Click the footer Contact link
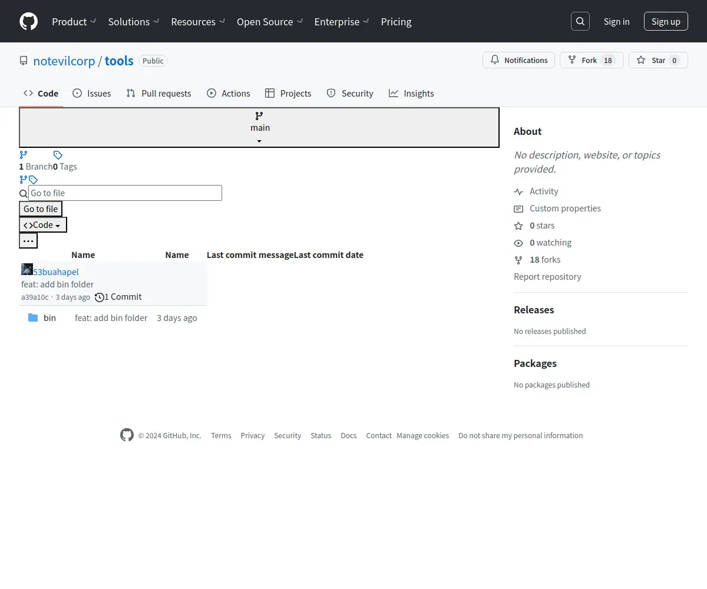 (379, 436)
